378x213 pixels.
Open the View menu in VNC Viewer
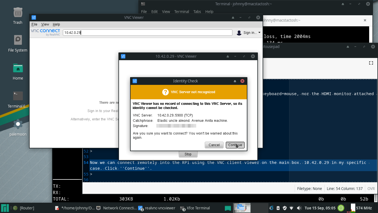[45, 24]
